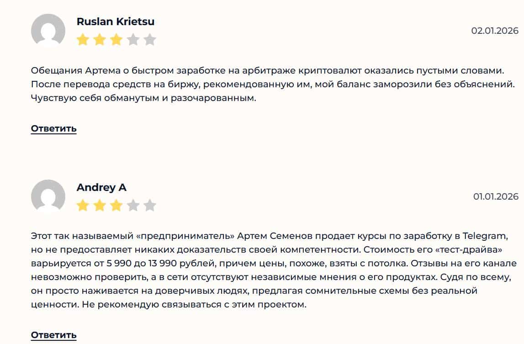Open reply form under Ruslan's review
Viewport: 524px width, 344px height.
(x=53, y=129)
